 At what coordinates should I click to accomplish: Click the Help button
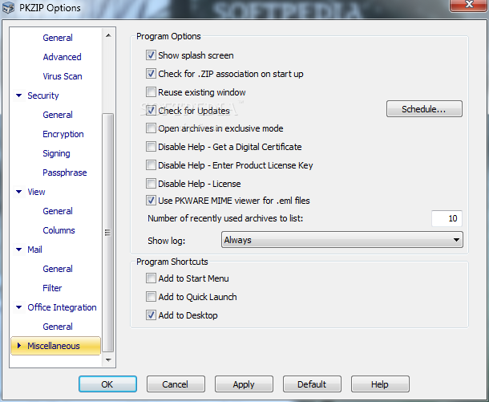(x=380, y=384)
